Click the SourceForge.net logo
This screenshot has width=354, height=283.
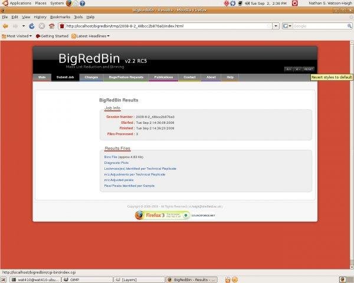pos(203,216)
